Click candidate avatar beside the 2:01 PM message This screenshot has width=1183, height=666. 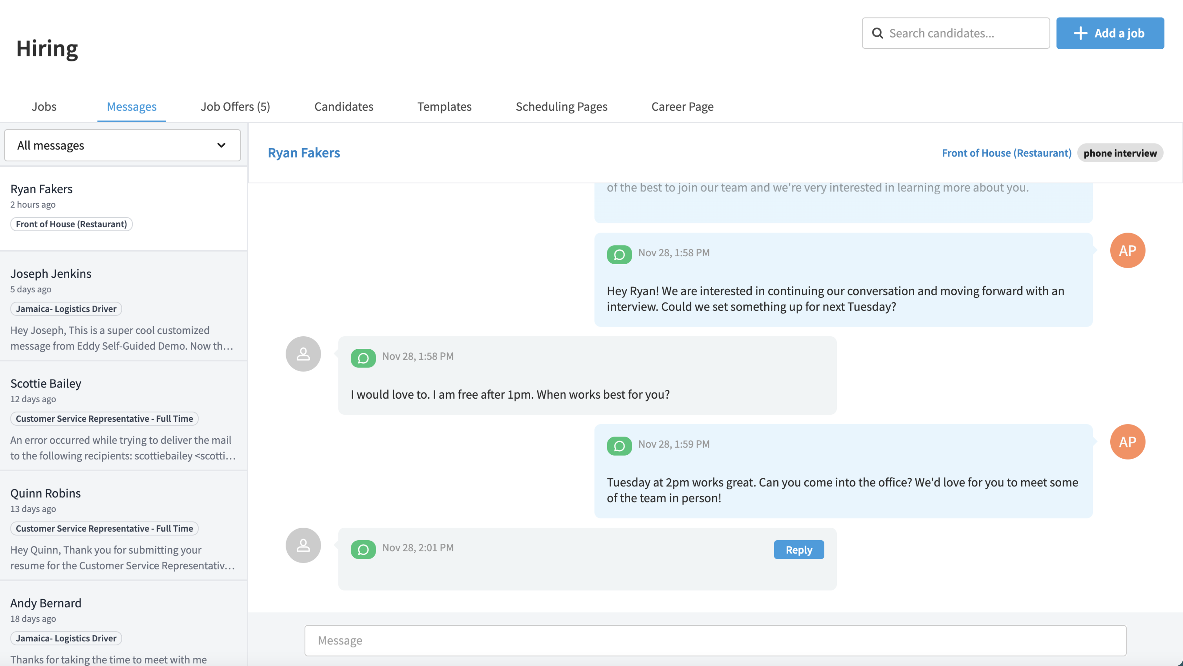pyautogui.click(x=303, y=545)
